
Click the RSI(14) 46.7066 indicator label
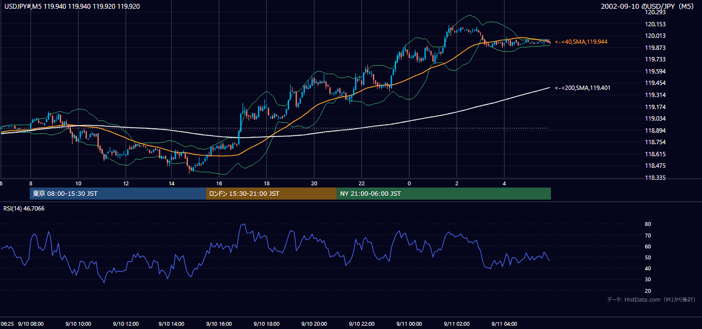23,208
